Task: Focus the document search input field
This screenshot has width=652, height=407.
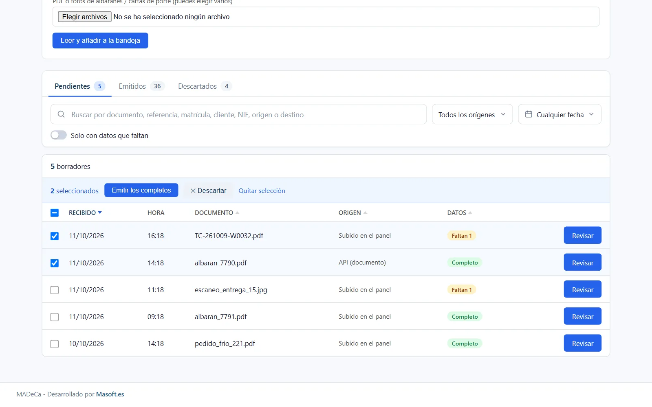Action: point(239,114)
